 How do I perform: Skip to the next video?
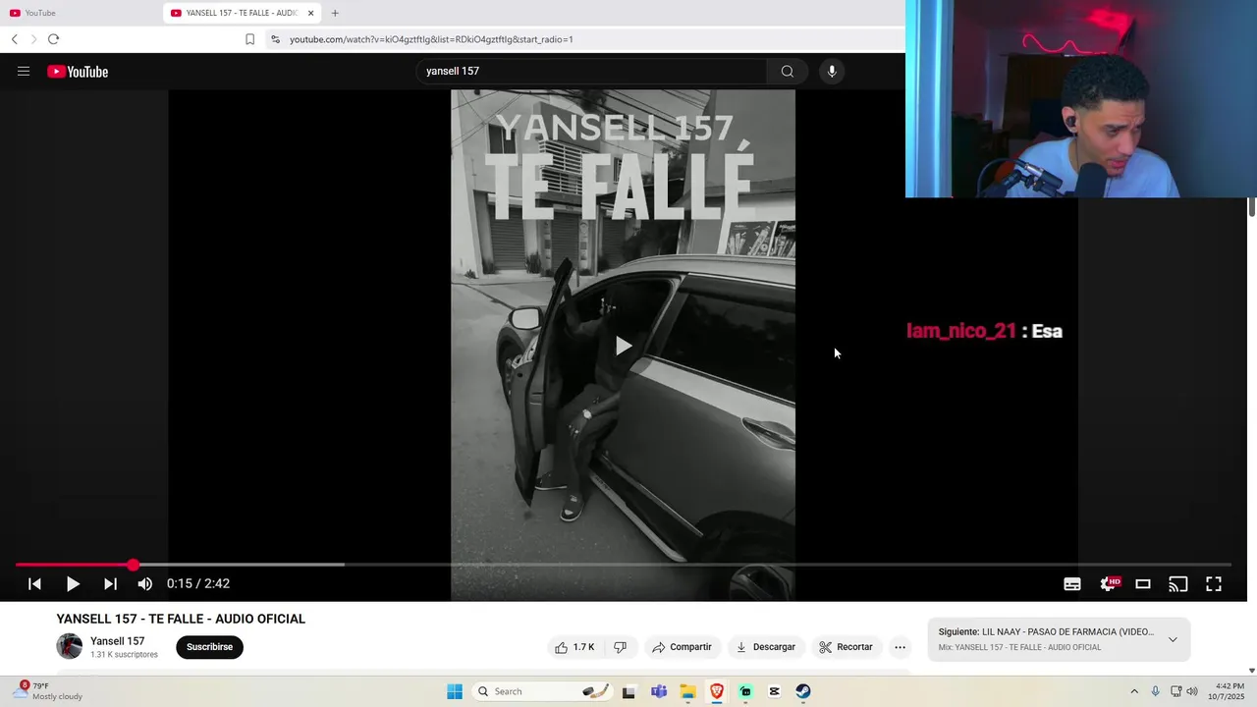[x=110, y=583]
